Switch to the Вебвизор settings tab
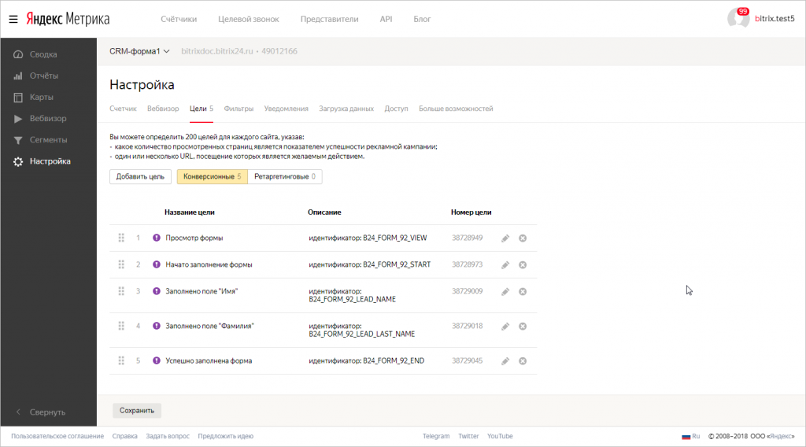Screen dimensions: 806x447 coord(163,109)
